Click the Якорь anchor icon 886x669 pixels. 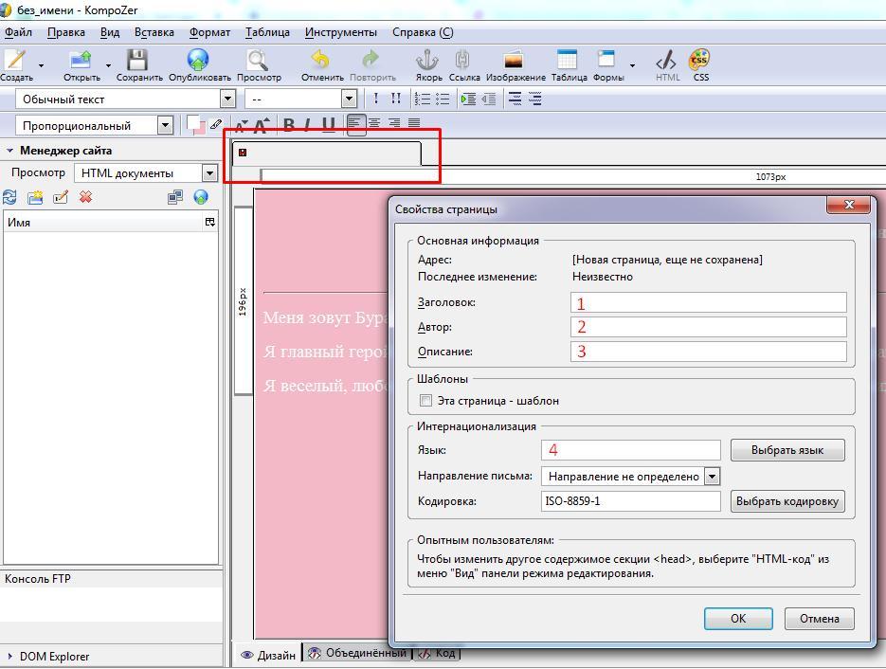coord(427,61)
